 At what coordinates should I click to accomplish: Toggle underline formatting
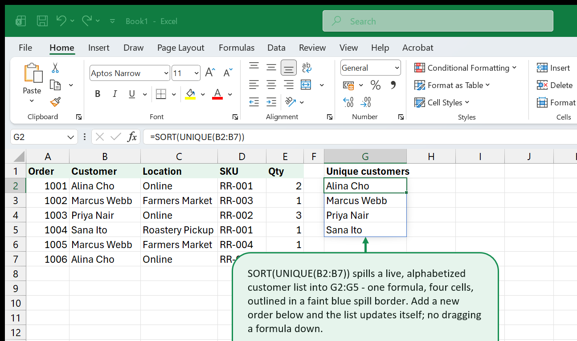(132, 94)
